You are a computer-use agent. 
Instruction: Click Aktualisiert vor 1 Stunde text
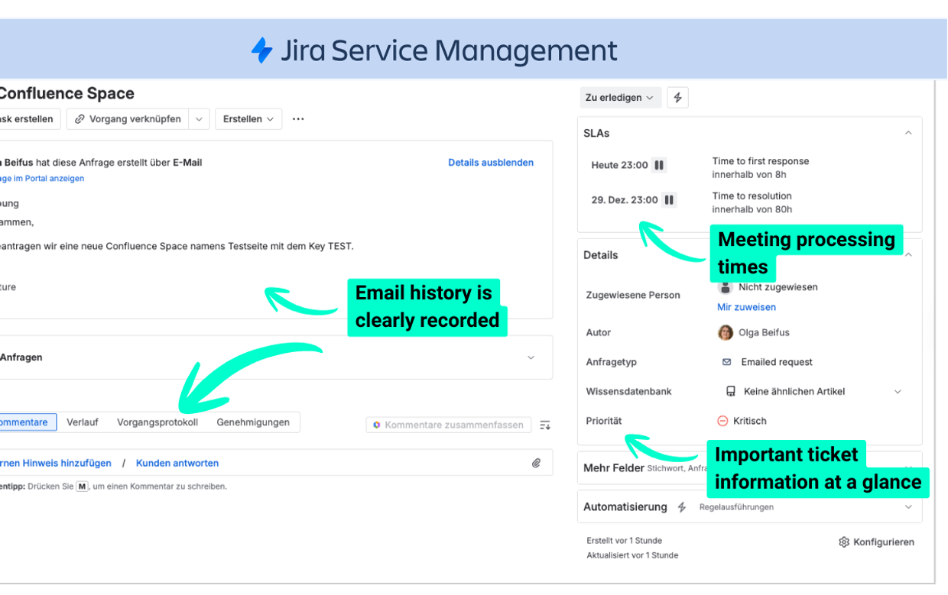point(632,555)
